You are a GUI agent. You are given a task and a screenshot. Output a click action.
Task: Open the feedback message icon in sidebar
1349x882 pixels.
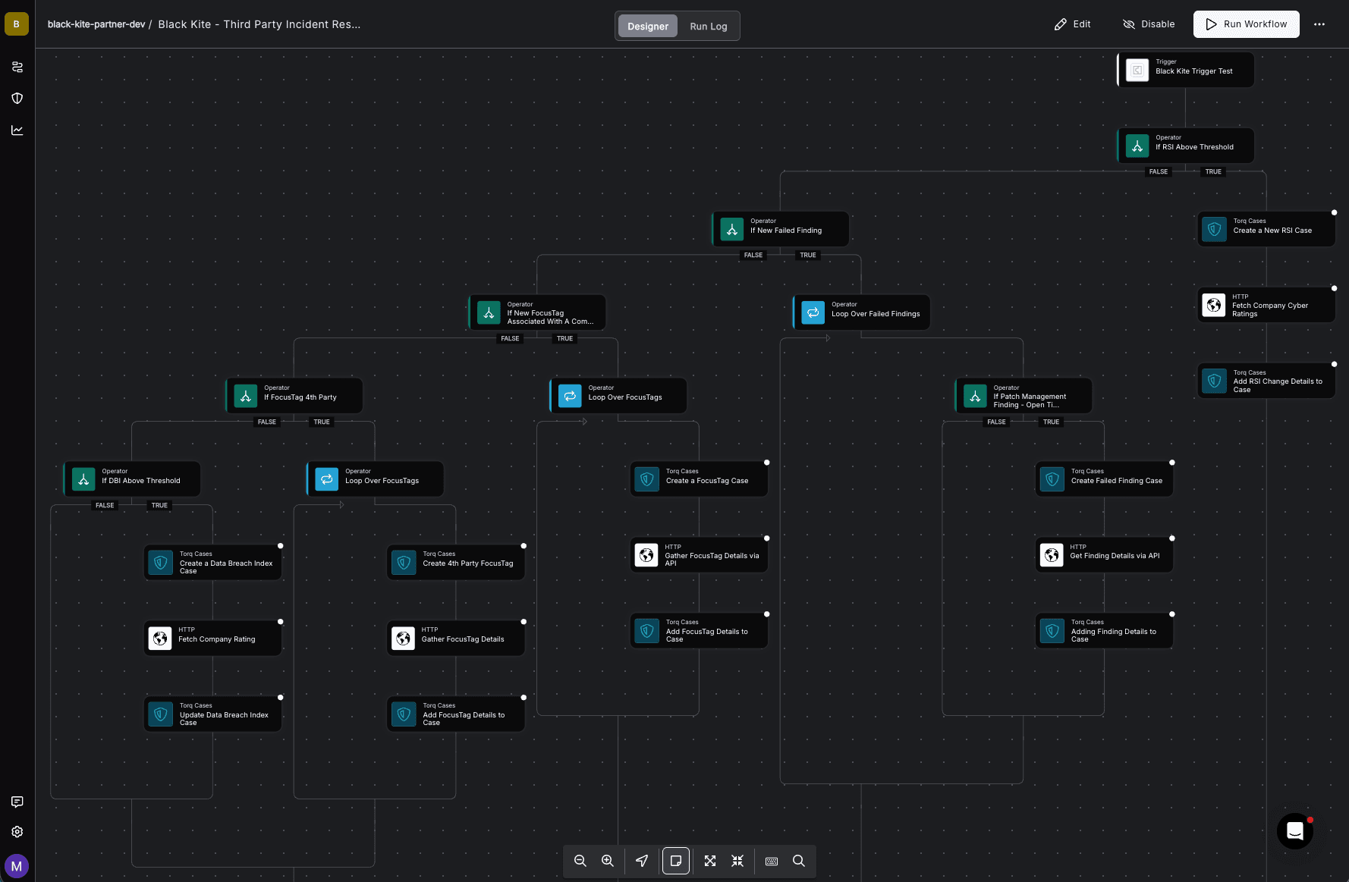17,802
